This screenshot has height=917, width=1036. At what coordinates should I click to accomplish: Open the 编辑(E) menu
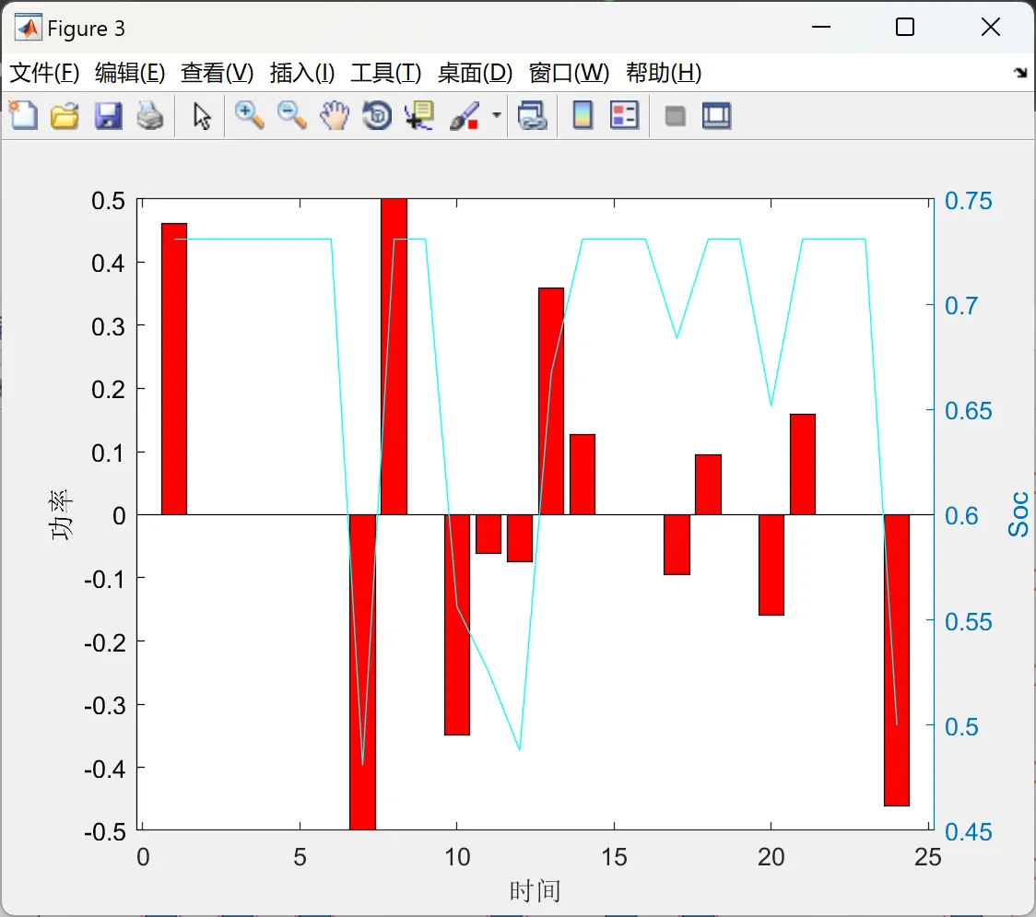click(129, 73)
